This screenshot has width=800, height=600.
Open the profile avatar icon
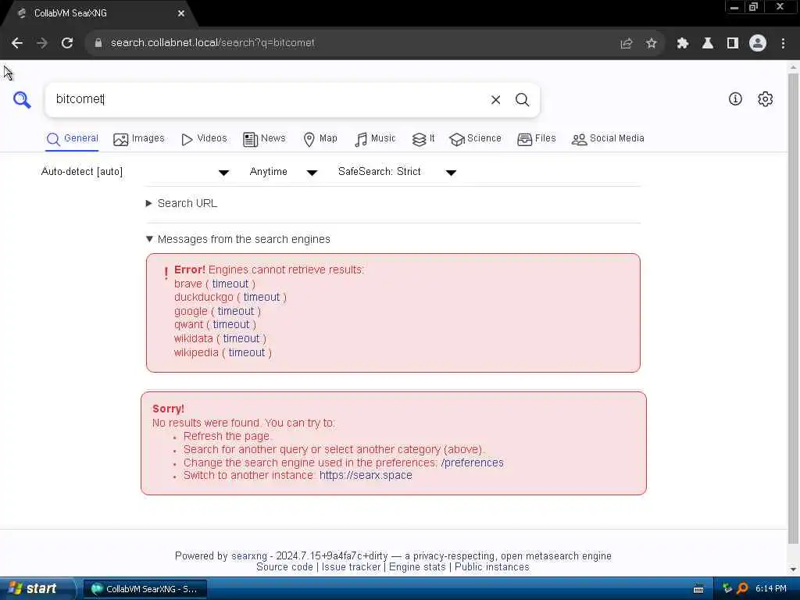coord(758,44)
